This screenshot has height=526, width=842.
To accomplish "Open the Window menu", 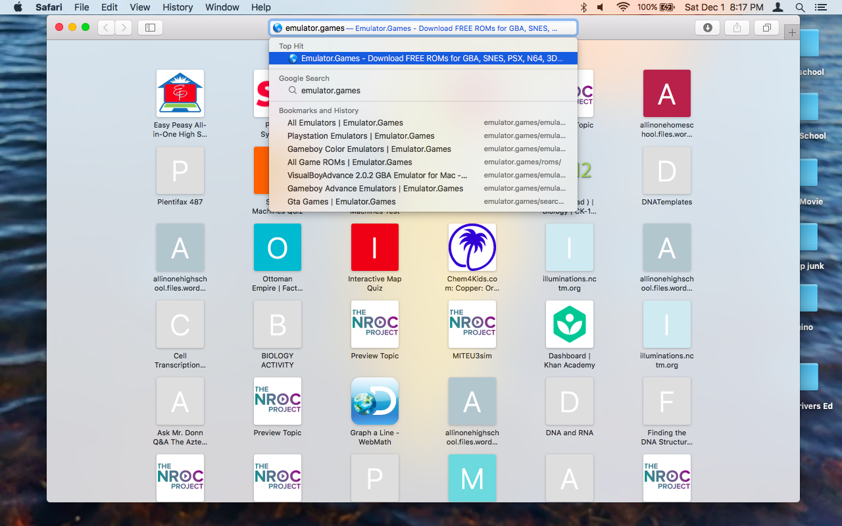I will click(222, 7).
